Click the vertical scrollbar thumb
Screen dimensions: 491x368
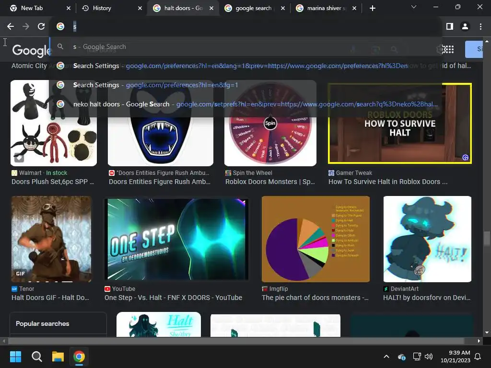(x=486, y=239)
